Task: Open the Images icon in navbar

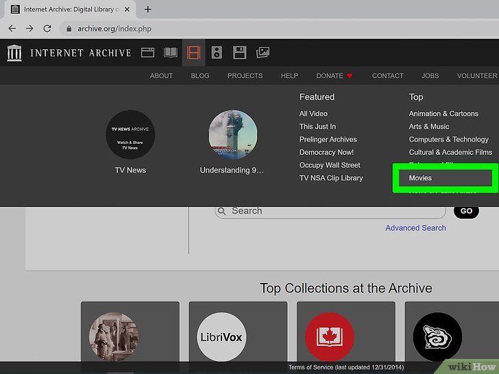Action: [x=263, y=53]
